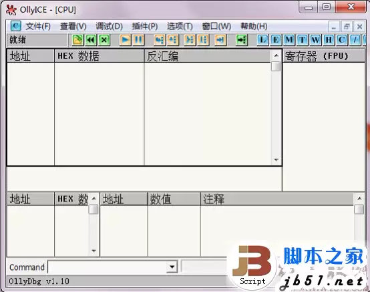Click the Execute till return icon
The image size is (370, 292).
click(x=220, y=40)
